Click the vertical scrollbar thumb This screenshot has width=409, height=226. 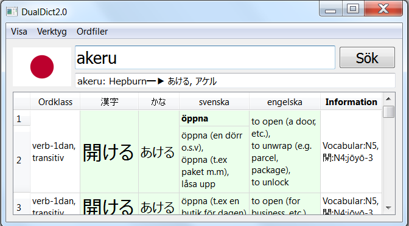pos(388,112)
